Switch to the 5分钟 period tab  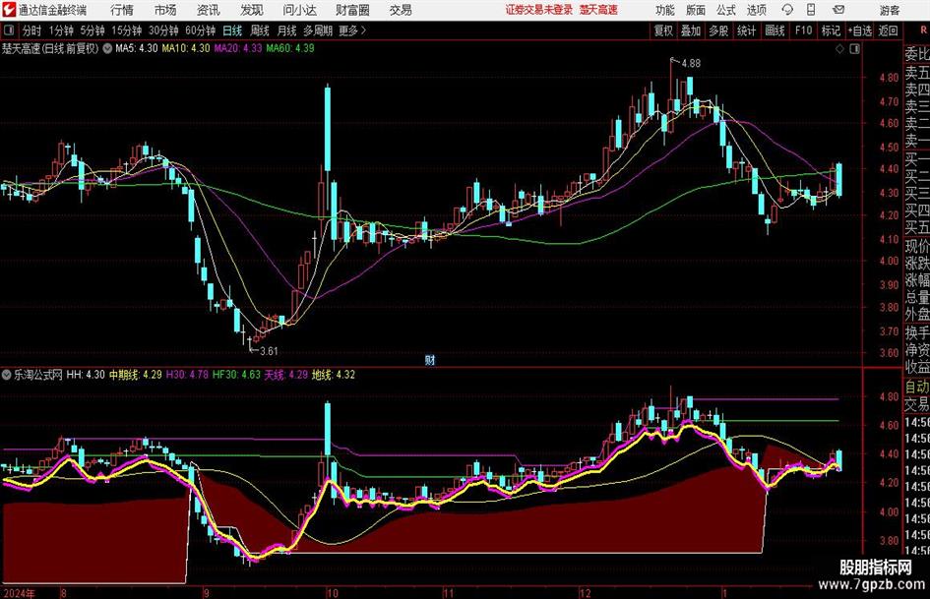92,30
